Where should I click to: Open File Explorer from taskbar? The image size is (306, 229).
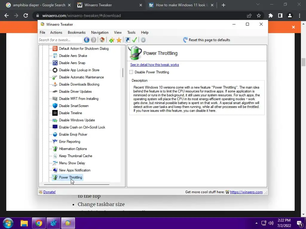click(24, 223)
